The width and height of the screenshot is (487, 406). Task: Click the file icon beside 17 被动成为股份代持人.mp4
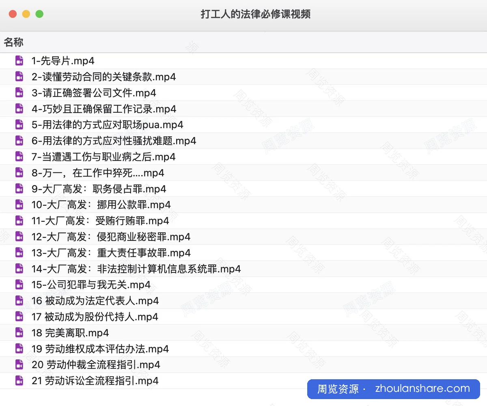(x=19, y=317)
